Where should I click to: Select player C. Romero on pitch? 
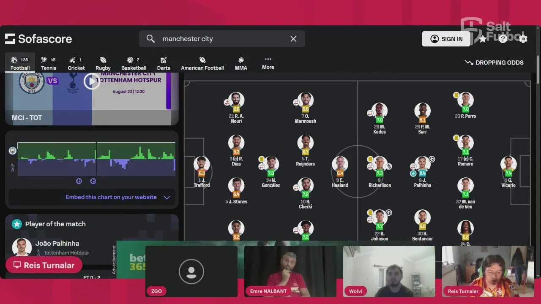pyautogui.click(x=465, y=151)
